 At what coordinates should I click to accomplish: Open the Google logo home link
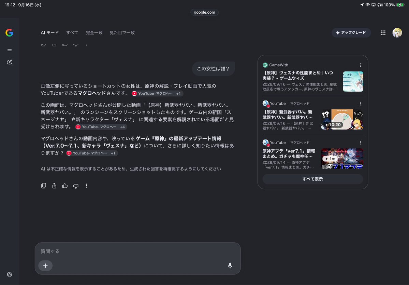[10, 33]
